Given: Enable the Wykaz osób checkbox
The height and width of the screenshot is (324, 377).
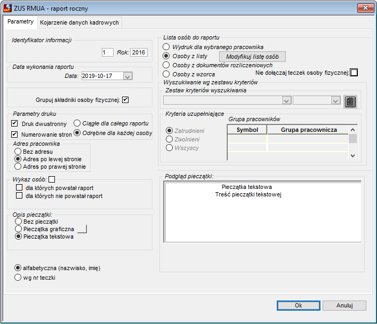Looking at the screenshot, I should point(52,179).
